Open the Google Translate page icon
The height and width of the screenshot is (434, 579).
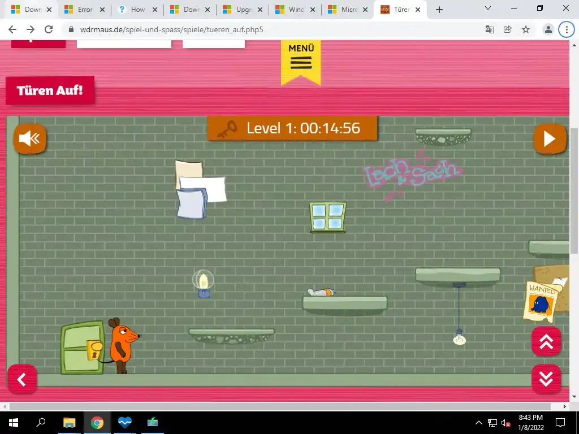(x=490, y=29)
